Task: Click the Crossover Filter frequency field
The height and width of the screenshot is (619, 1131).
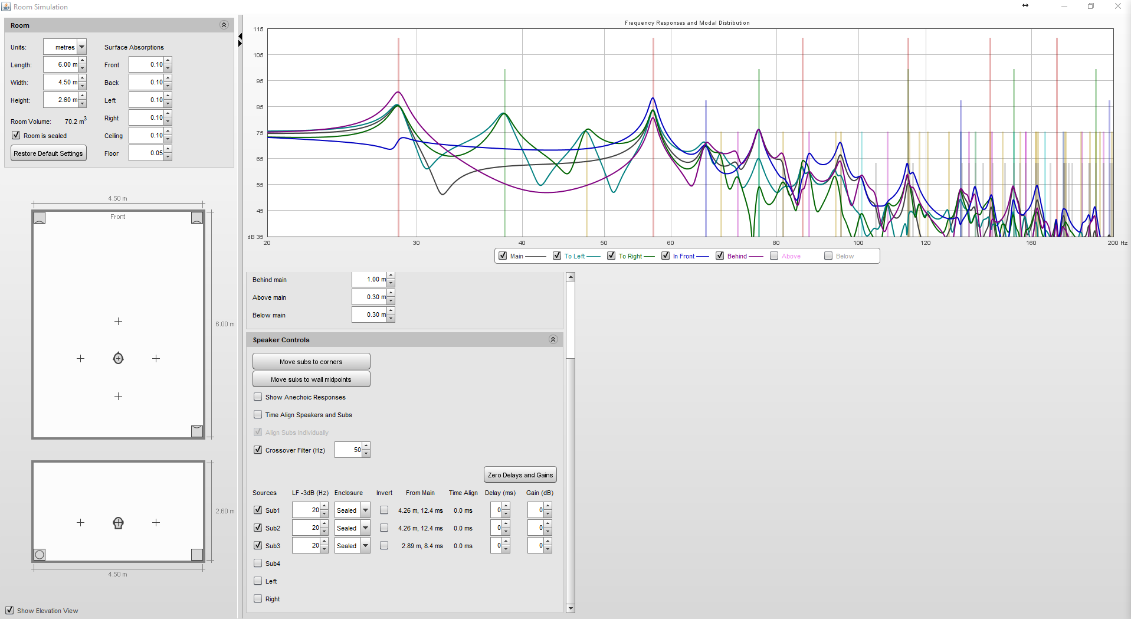Action: [349, 450]
